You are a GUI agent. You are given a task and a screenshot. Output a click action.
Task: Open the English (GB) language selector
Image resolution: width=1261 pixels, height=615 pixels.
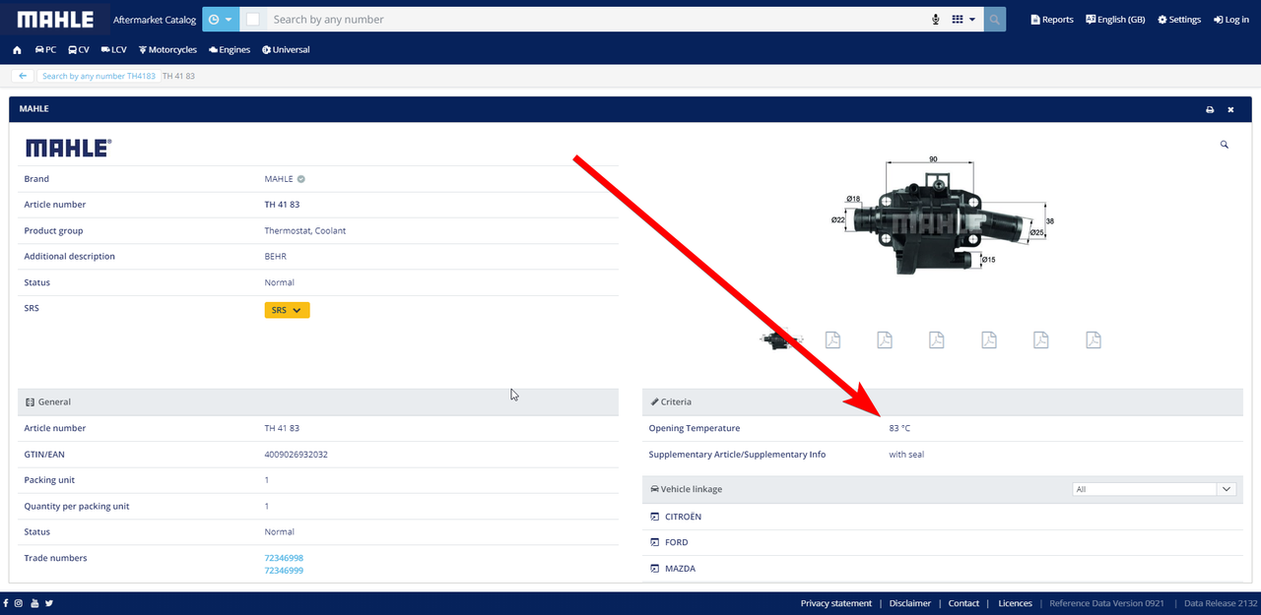click(x=1115, y=19)
